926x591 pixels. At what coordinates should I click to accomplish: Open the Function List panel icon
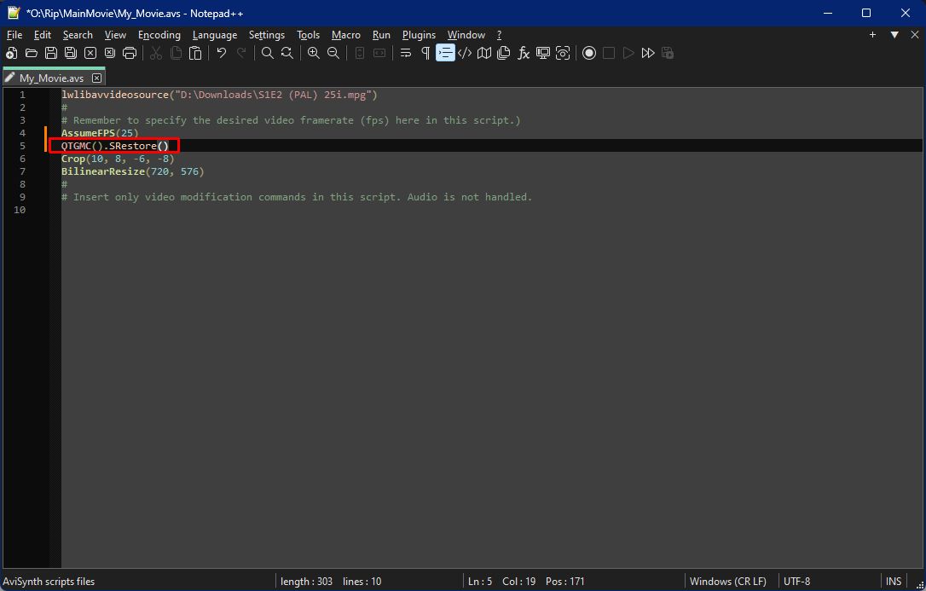(x=524, y=53)
